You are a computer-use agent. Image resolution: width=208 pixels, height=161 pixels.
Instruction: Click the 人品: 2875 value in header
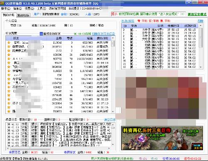click(x=92, y=14)
